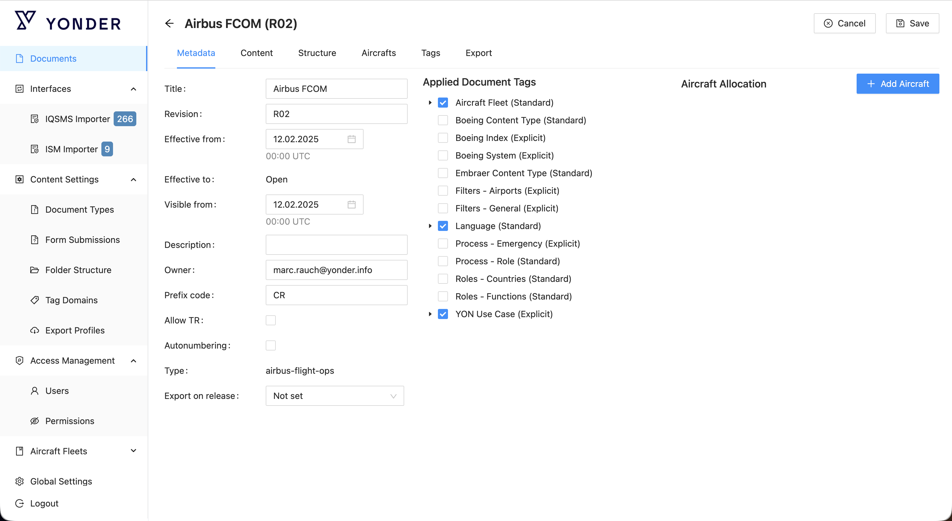Click the Tag Domains tag icon
The width and height of the screenshot is (952, 521).
(35, 300)
